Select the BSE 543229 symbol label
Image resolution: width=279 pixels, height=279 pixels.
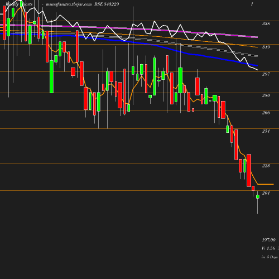(x=107, y=4)
